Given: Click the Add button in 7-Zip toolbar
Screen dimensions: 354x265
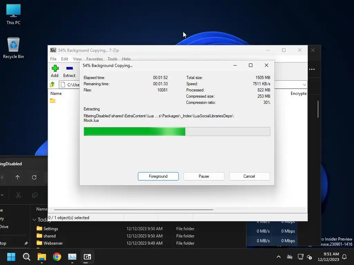Looking at the screenshot, I should click(55, 71).
